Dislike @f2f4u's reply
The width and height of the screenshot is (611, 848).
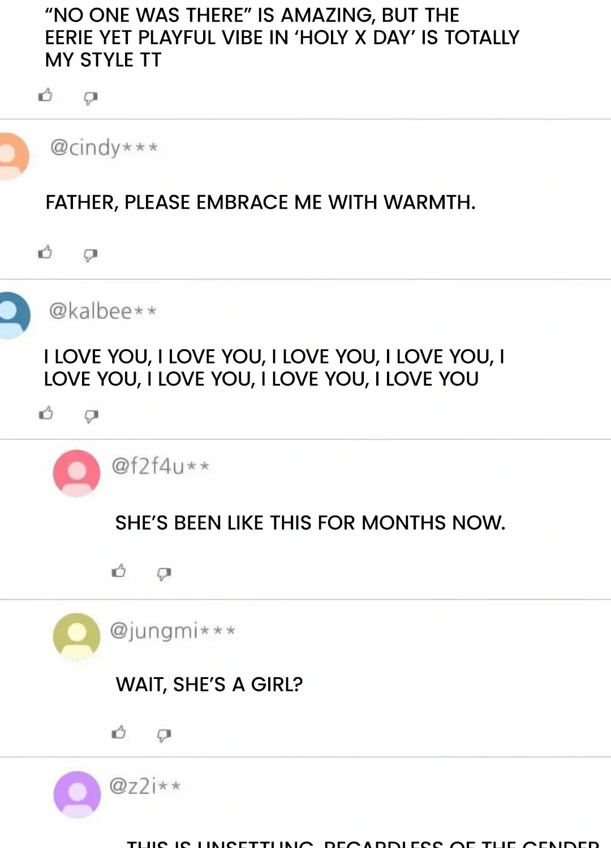164,574
